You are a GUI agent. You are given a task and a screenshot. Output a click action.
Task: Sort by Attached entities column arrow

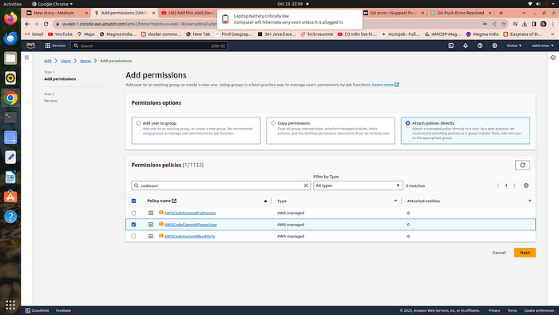529,201
